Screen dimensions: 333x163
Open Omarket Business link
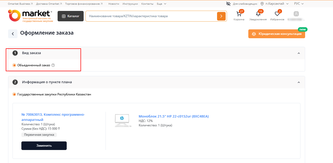[20, 4]
